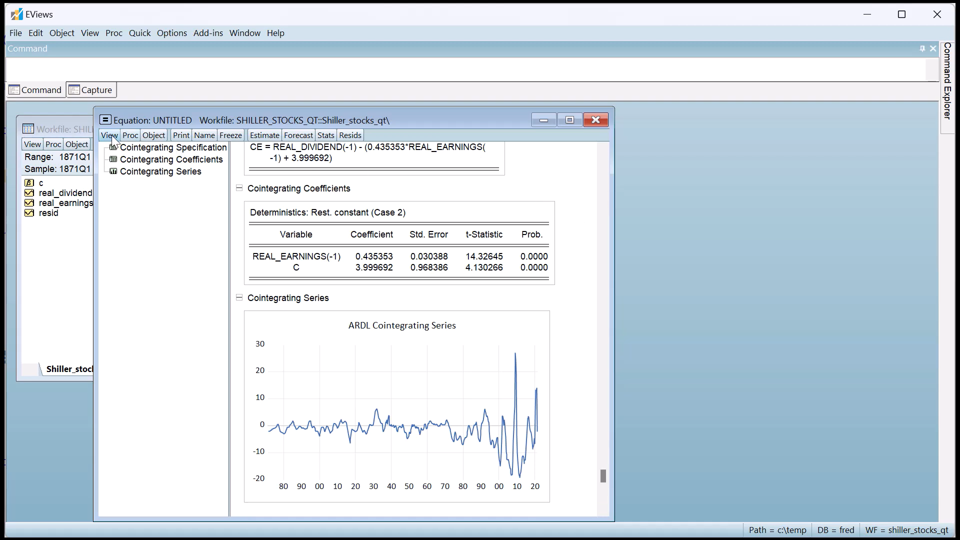Click the Equation window system menu icon
The width and height of the screenshot is (960, 540).
[x=105, y=120]
